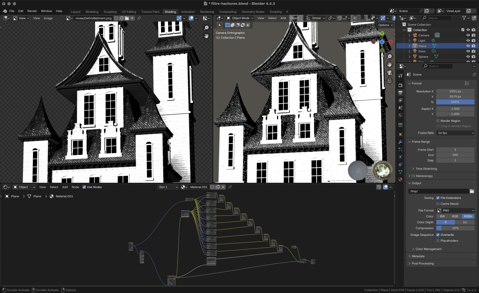This screenshot has height=293, width=479.
Task: Unlink the niveauDeGrisBatiment.png image
Action: coord(132,18)
